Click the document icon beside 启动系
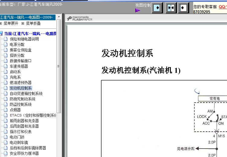This screenshot has width=227, height=157. point(6,71)
